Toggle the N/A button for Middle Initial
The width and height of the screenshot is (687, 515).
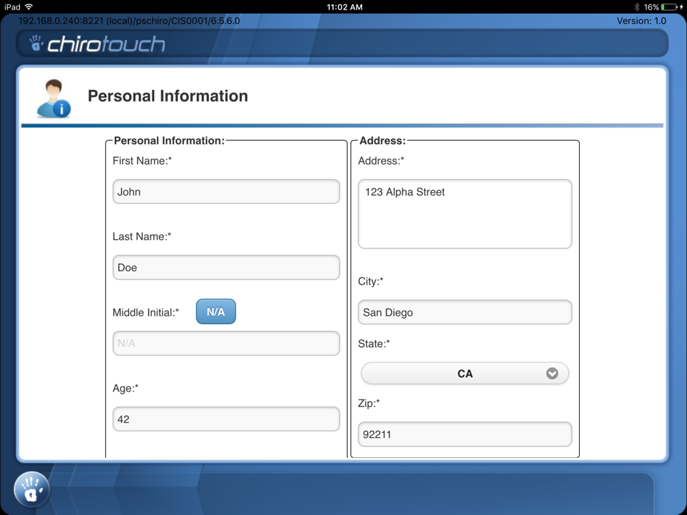point(216,311)
